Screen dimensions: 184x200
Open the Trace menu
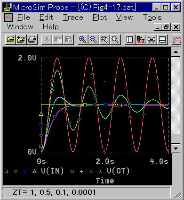tap(73, 17)
